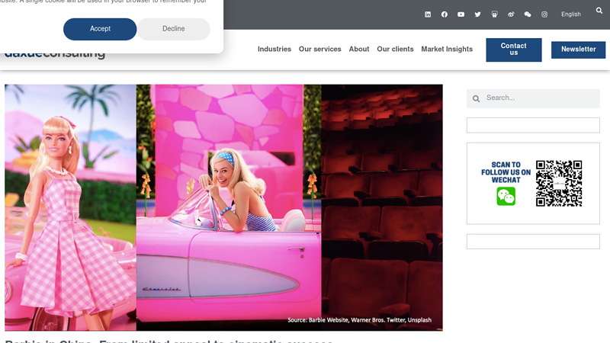Click the top-bar search magnifier icon
Image resolution: width=610 pixels, height=343 pixels.
[x=599, y=11]
